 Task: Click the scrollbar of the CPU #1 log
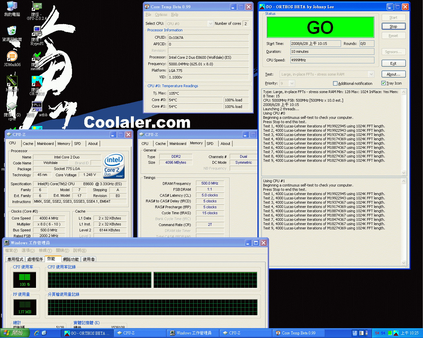[x=404, y=221]
